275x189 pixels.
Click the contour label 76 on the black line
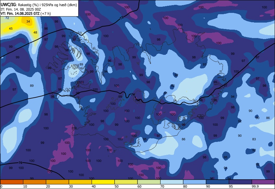click(x=20, y=163)
